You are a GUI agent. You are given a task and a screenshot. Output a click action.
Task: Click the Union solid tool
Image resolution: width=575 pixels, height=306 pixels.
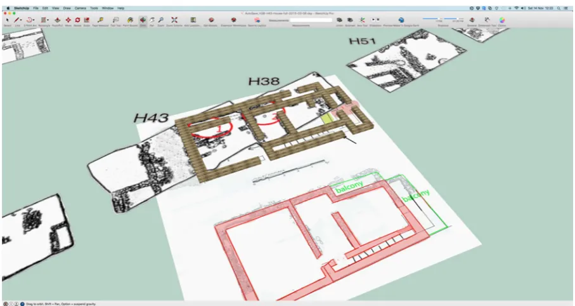tap(339, 20)
